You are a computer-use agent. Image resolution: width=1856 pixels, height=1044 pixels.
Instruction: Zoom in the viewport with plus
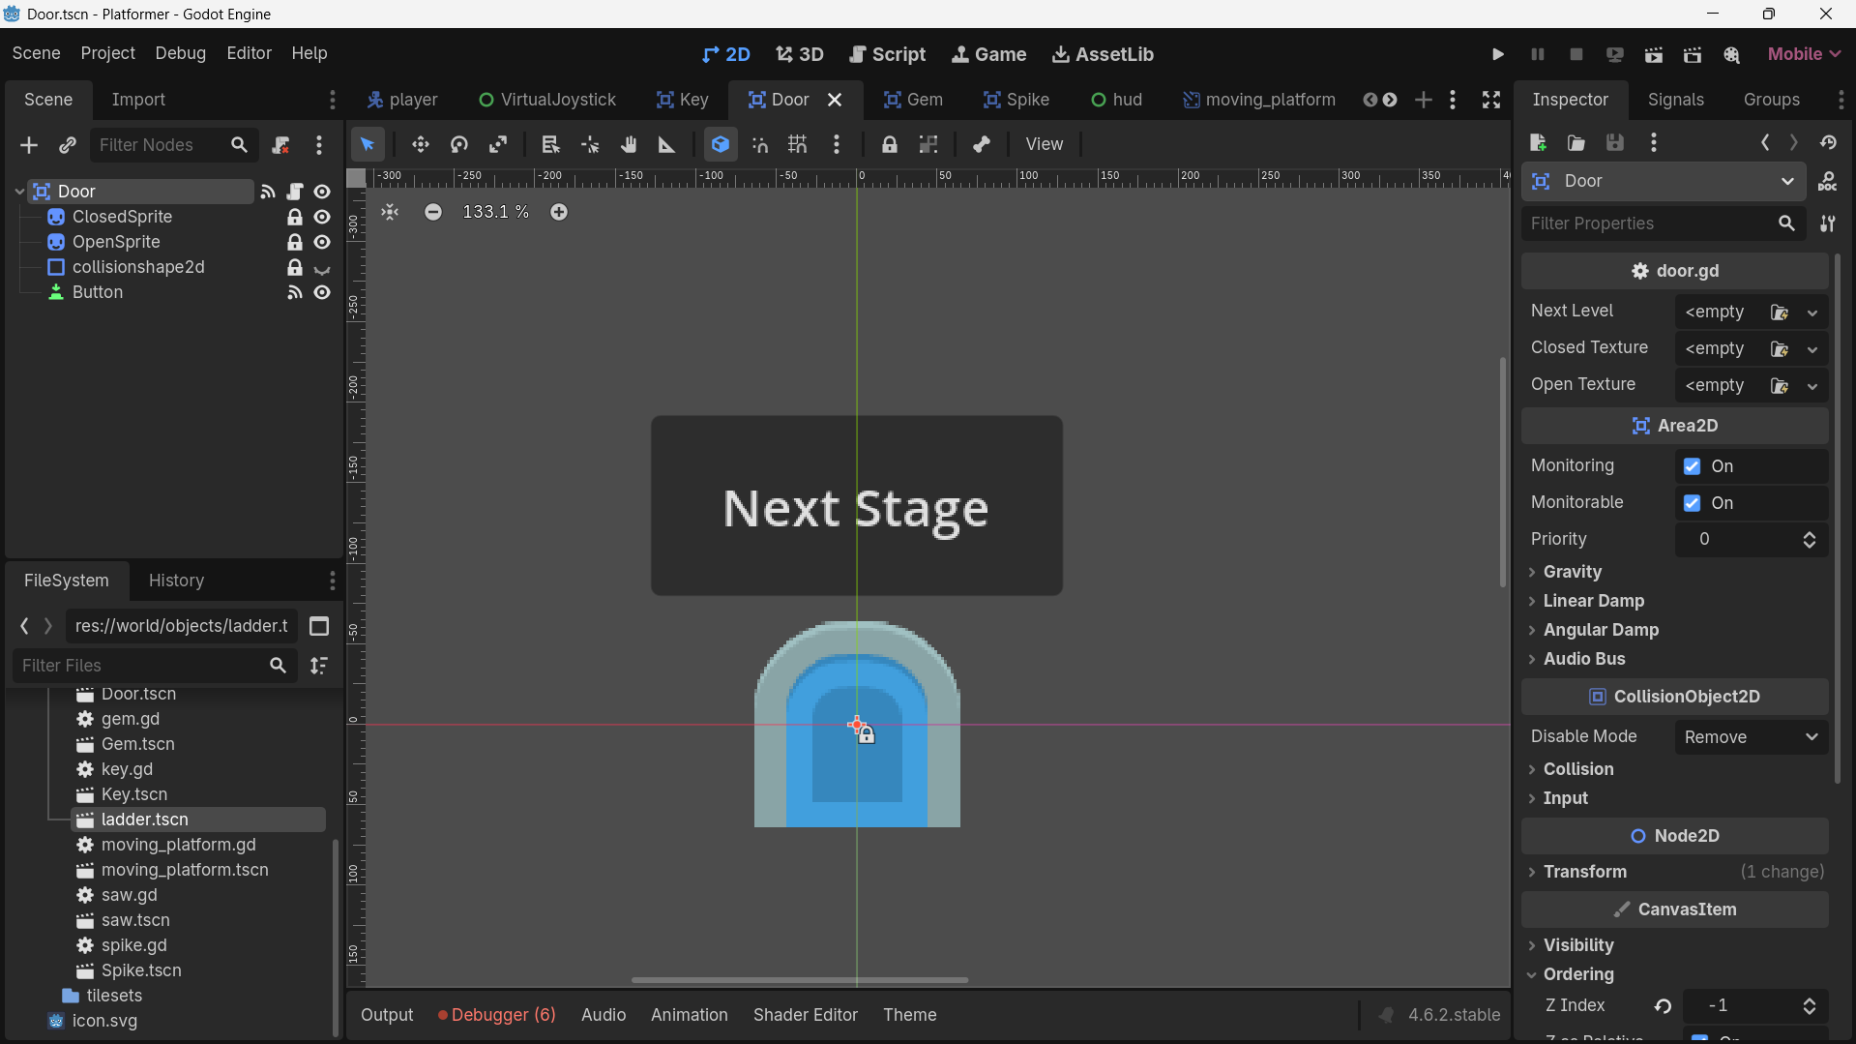point(559,212)
